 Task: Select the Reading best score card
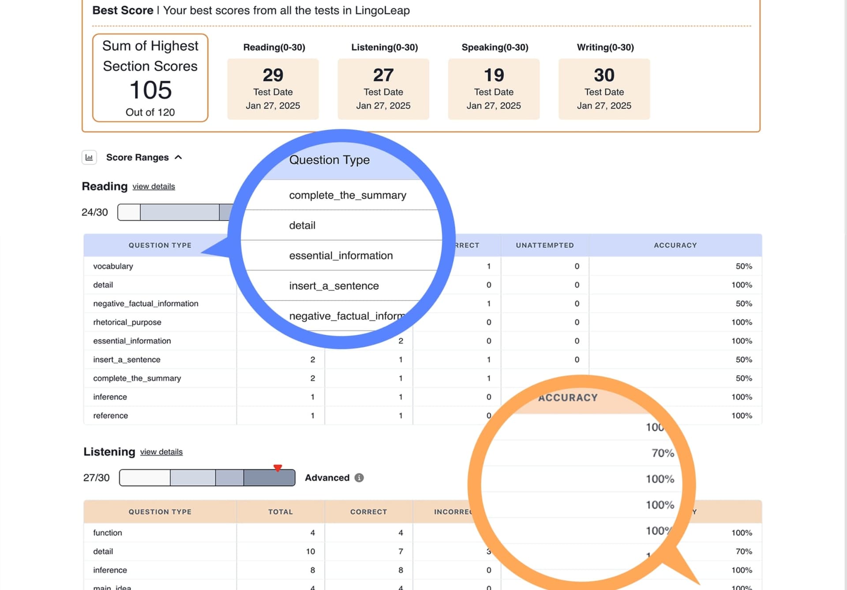[x=273, y=89]
